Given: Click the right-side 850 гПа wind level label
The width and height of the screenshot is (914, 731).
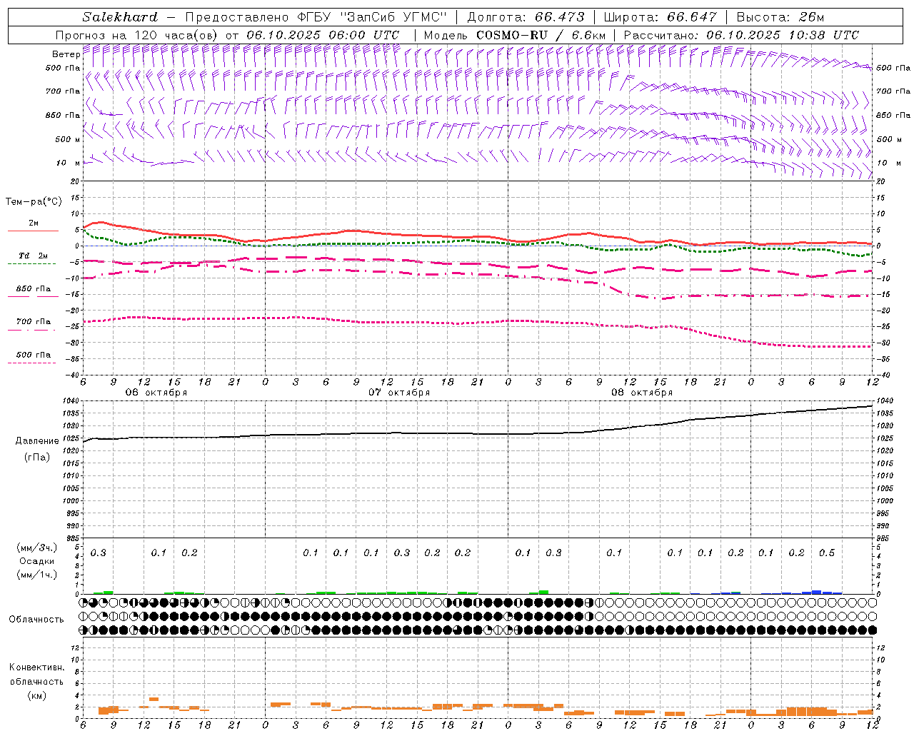Looking at the screenshot, I should 893,115.
